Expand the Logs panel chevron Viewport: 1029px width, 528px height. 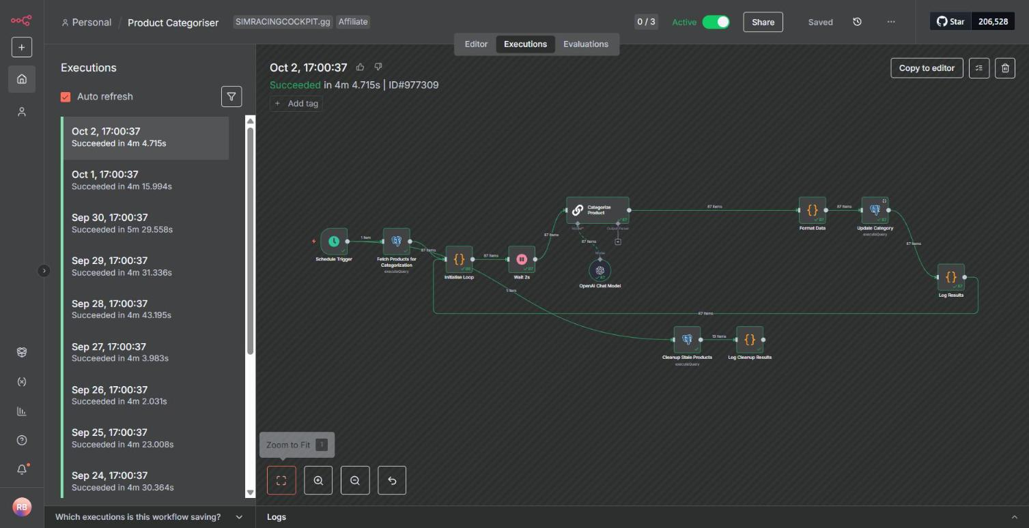click(x=1014, y=517)
